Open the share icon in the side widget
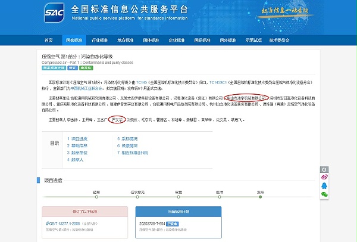357x242 pixels. pyautogui.click(x=324, y=169)
